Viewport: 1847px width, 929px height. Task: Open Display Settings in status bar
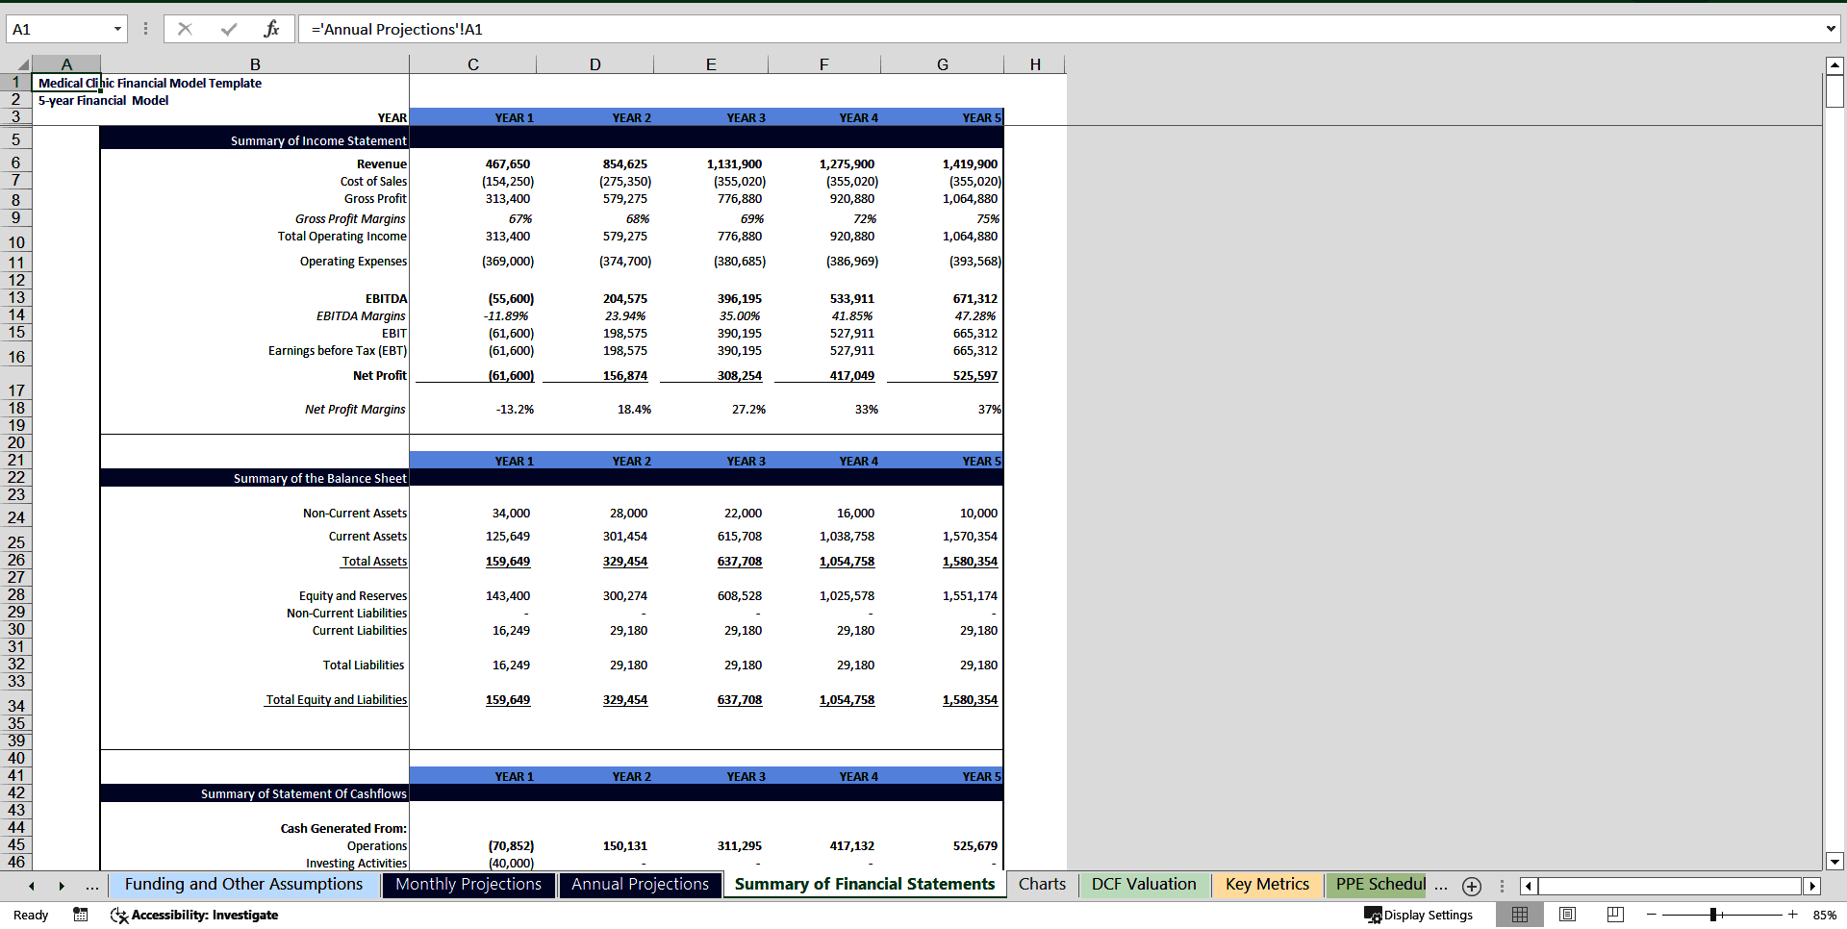(x=1419, y=915)
